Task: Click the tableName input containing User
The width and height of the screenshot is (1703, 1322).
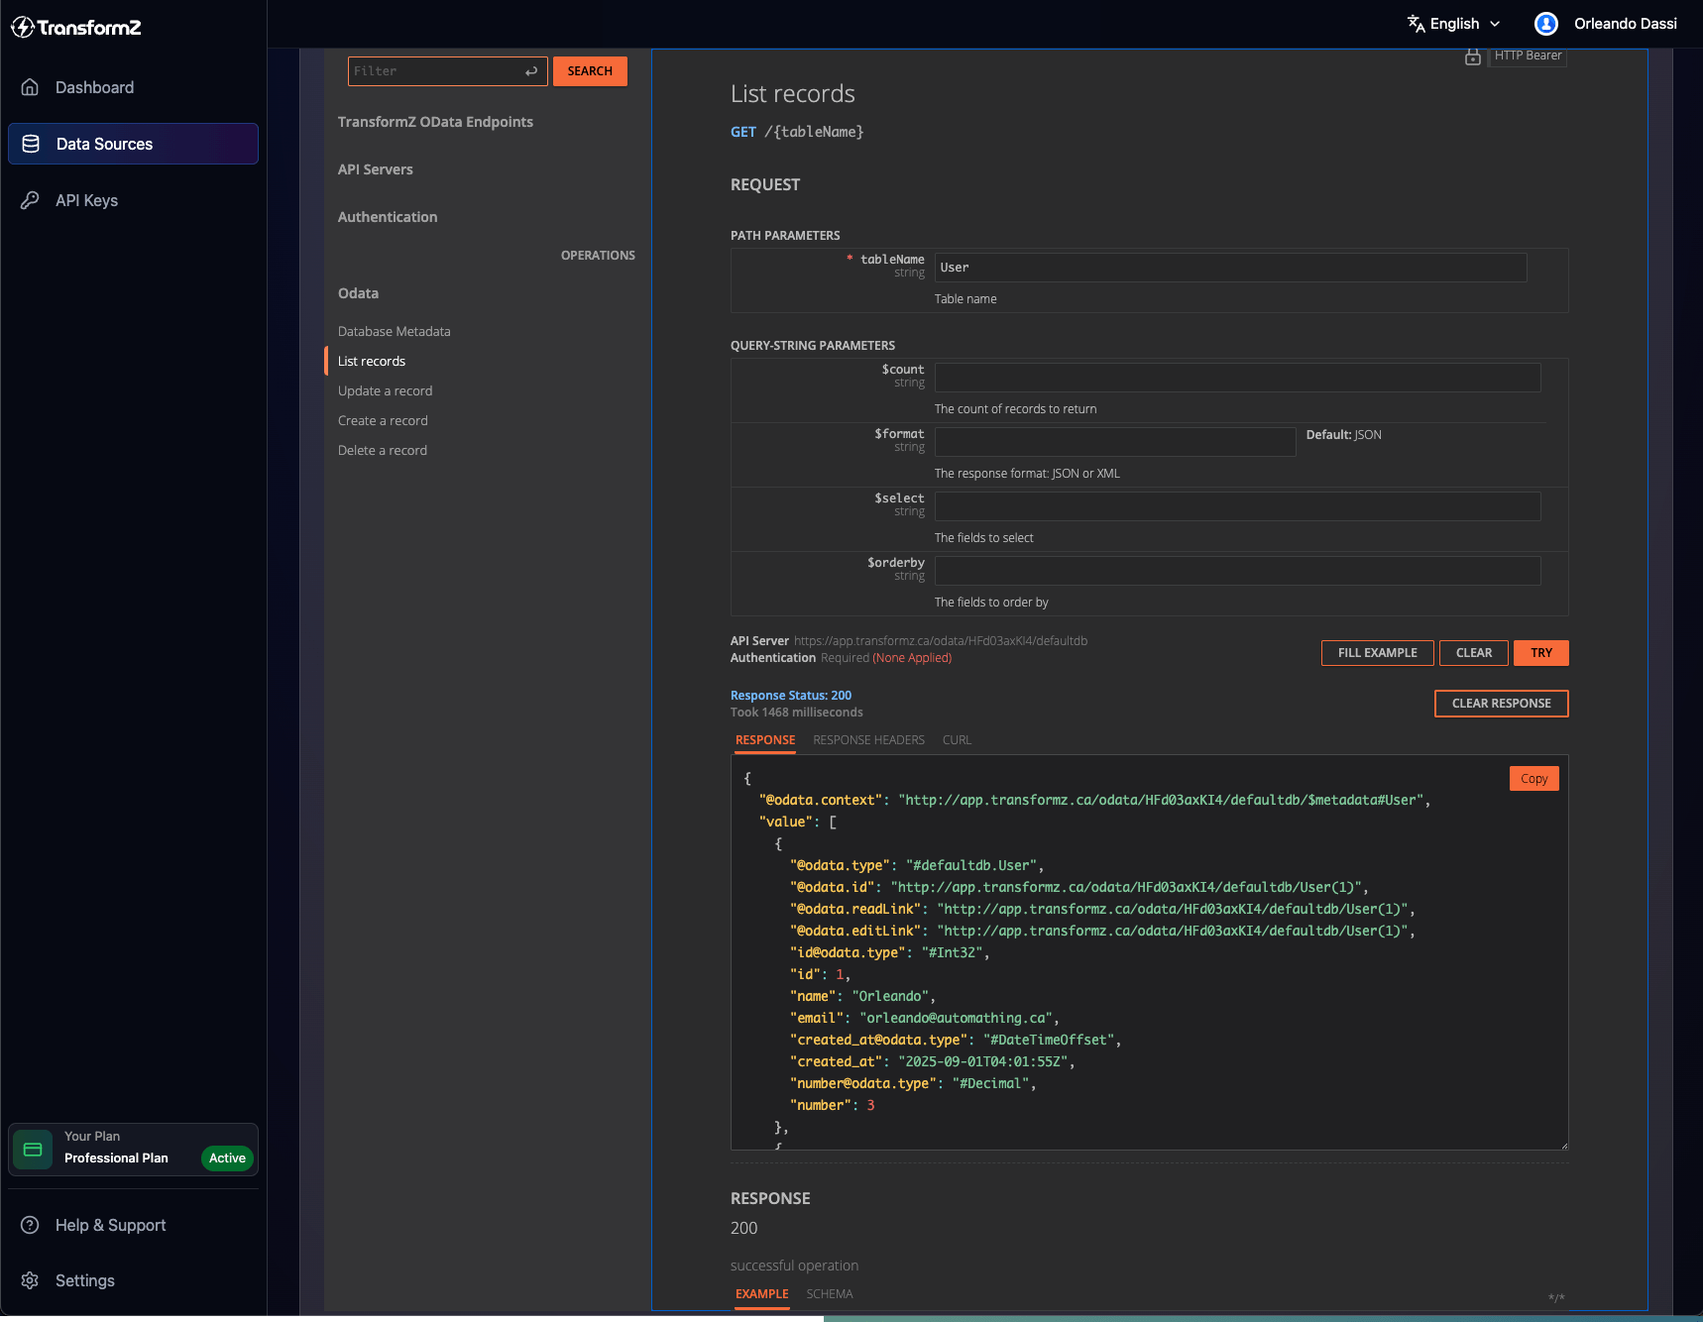Action: pyautogui.click(x=1229, y=268)
